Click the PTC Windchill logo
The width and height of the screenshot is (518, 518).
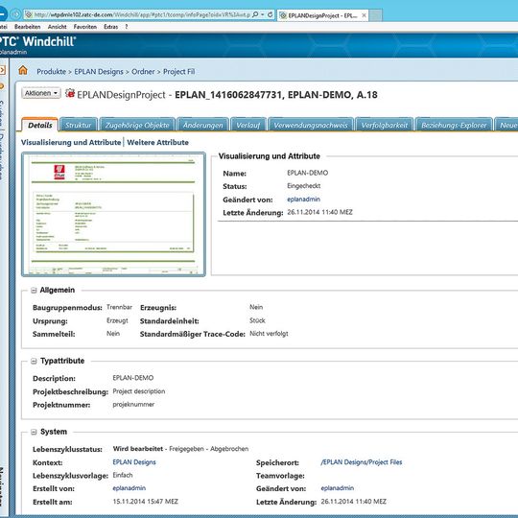(37, 41)
